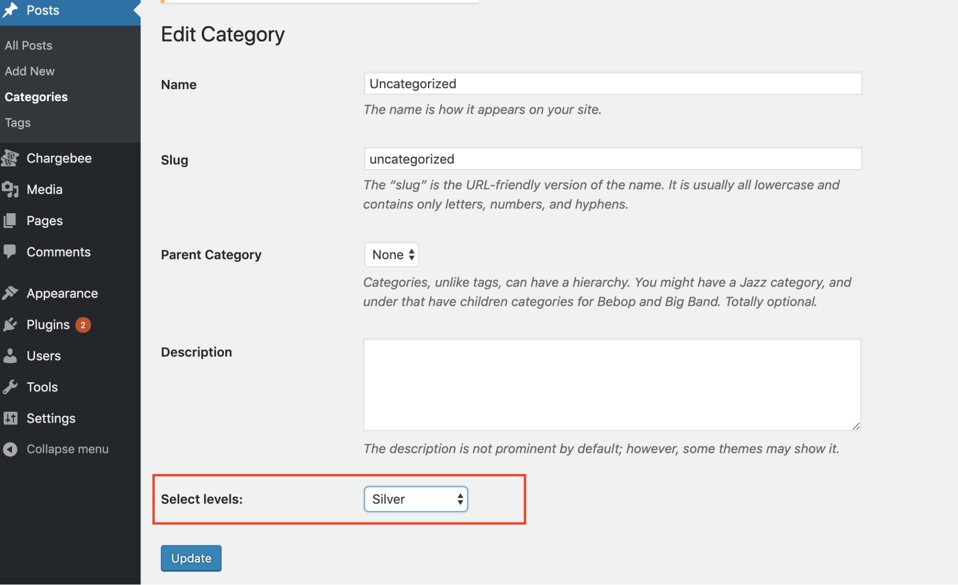Open the Tags submenu item

(x=18, y=123)
